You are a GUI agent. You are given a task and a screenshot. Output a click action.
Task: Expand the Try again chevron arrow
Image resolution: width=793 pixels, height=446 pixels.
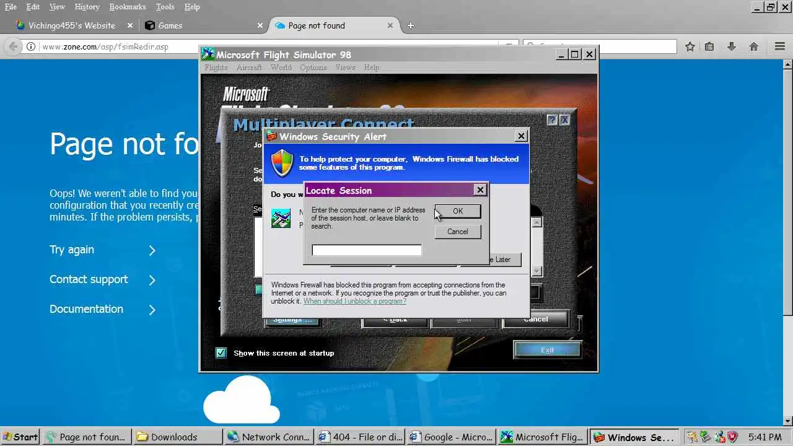152,250
